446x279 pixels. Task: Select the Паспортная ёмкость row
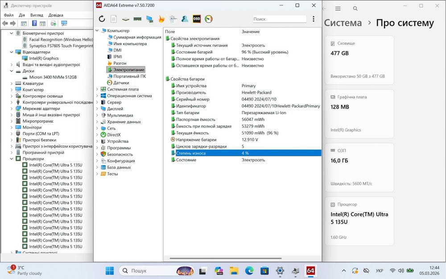pyautogui.click(x=246, y=119)
